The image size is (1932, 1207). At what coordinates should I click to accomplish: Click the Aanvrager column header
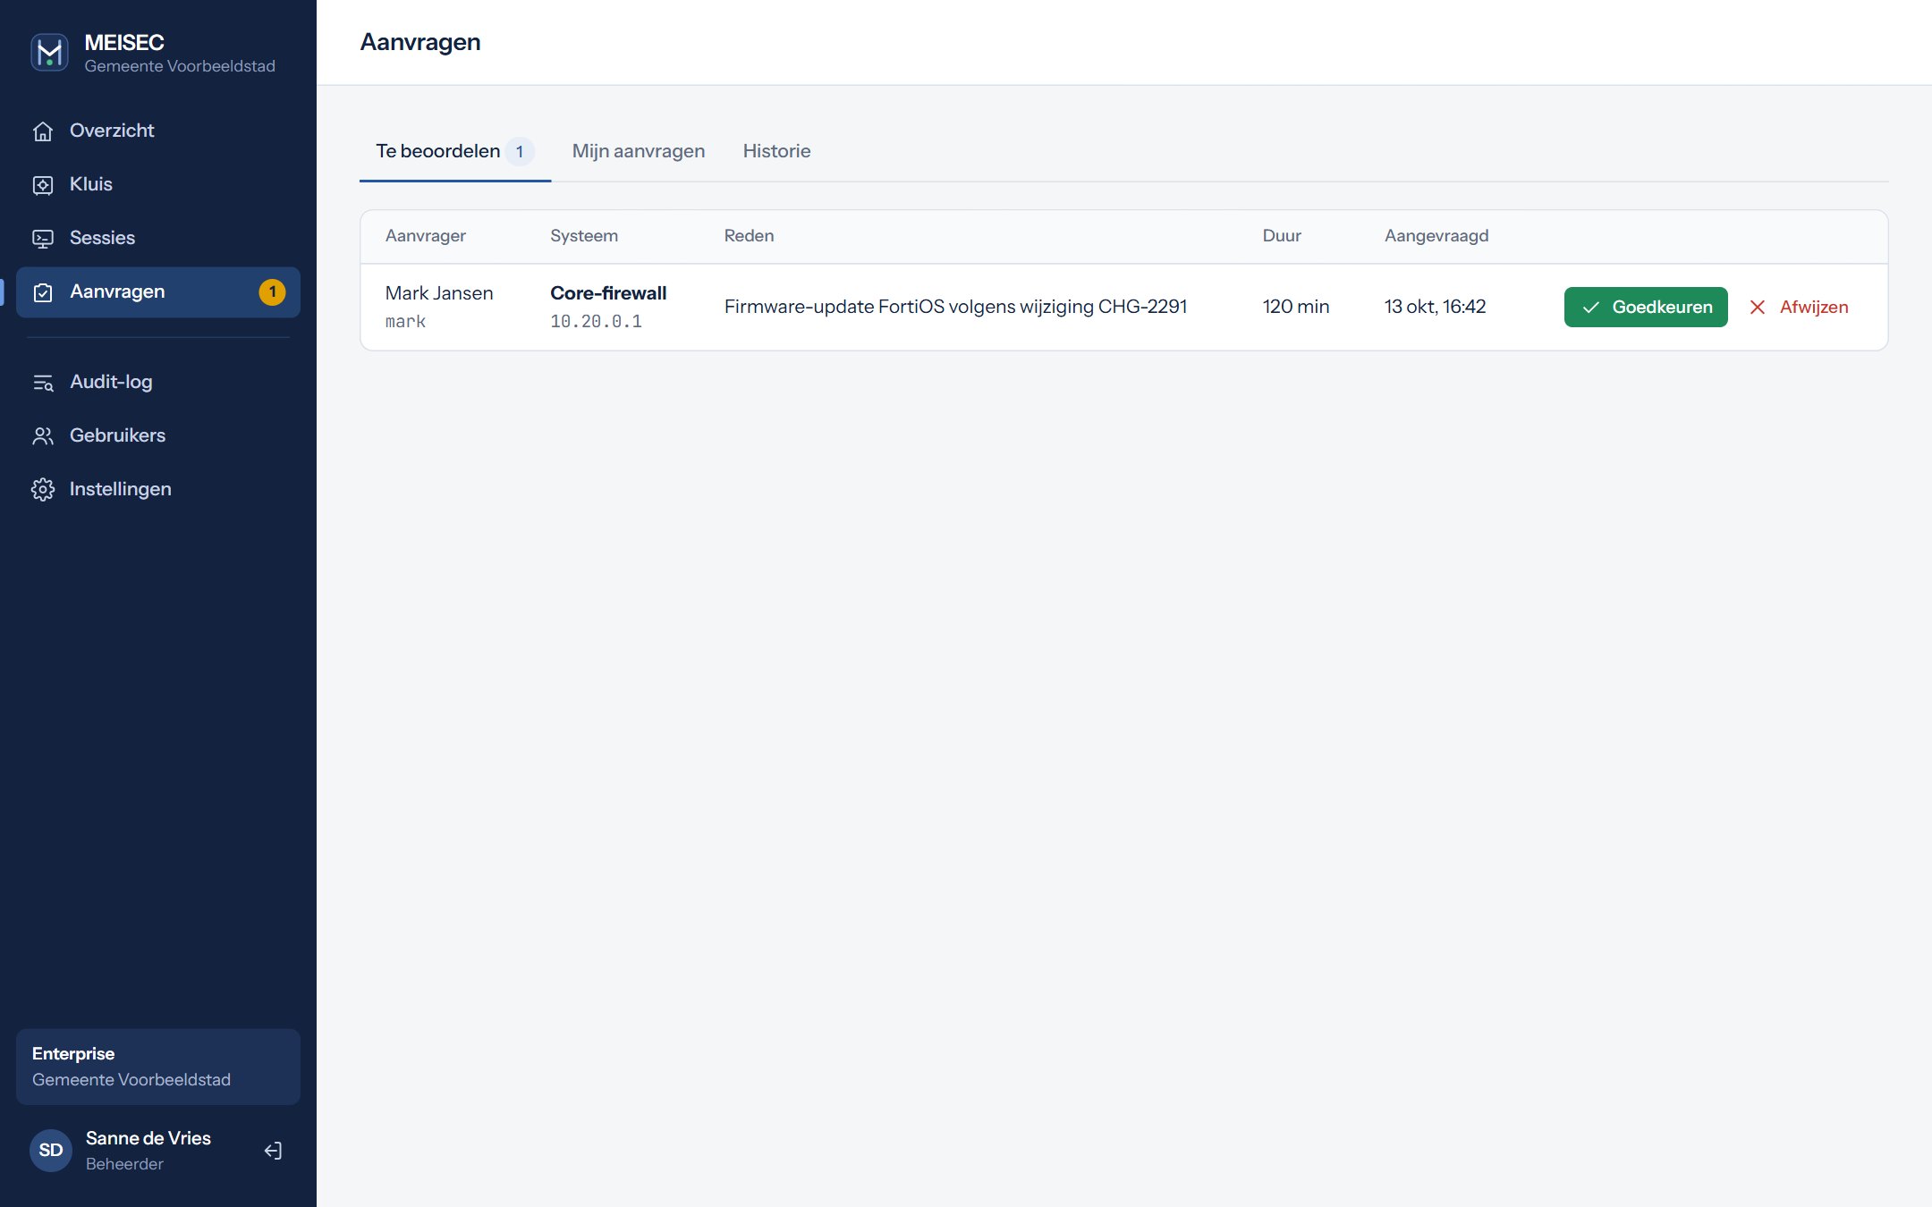(x=426, y=236)
